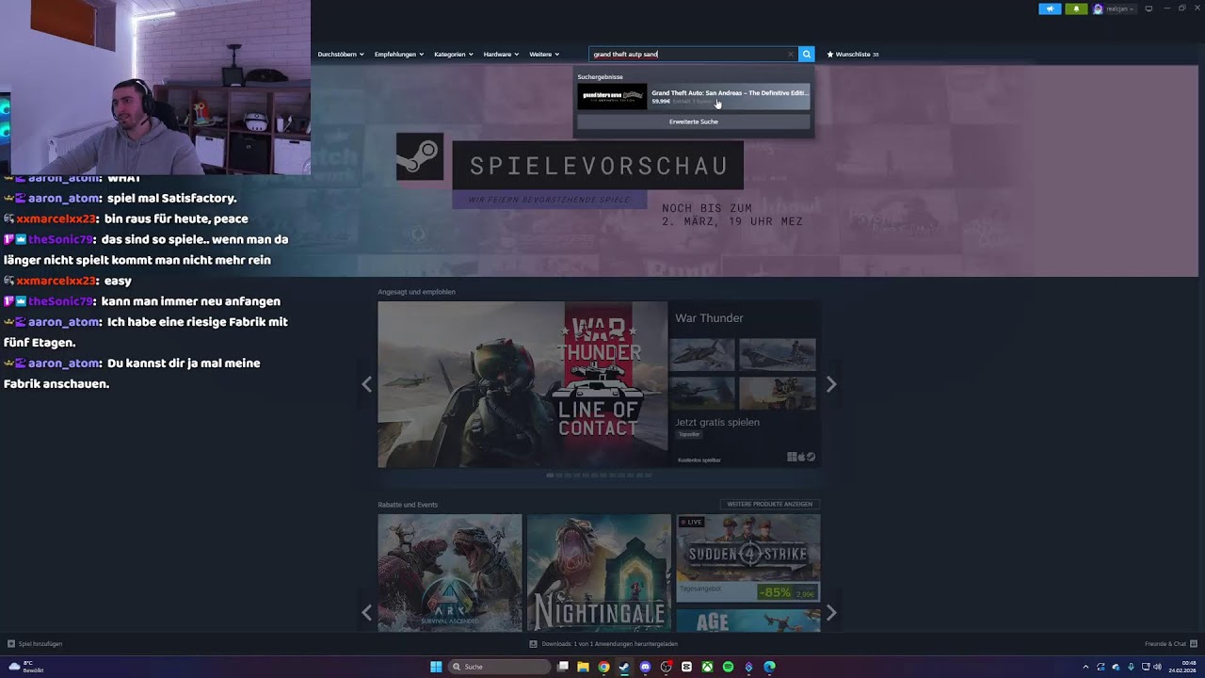Open OBS Studio from the taskbar
This screenshot has height=678, width=1205.
(x=666, y=667)
